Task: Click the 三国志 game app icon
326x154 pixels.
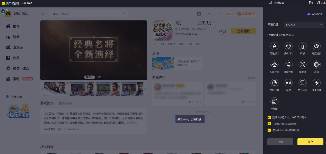Action: (x=162, y=30)
